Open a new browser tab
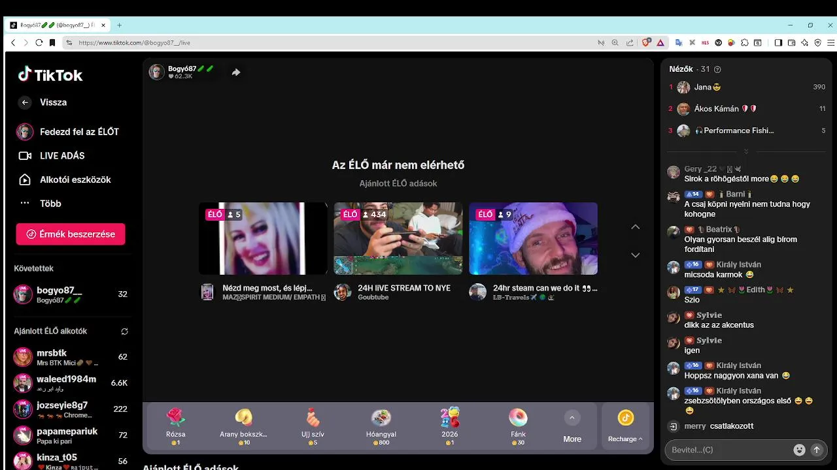This screenshot has height=470, width=837. (119, 25)
